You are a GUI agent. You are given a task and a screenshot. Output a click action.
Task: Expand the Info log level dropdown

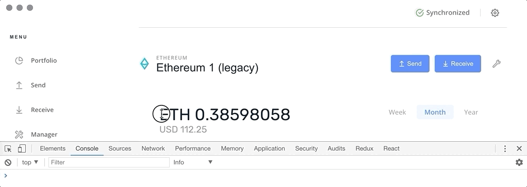coord(193,162)
